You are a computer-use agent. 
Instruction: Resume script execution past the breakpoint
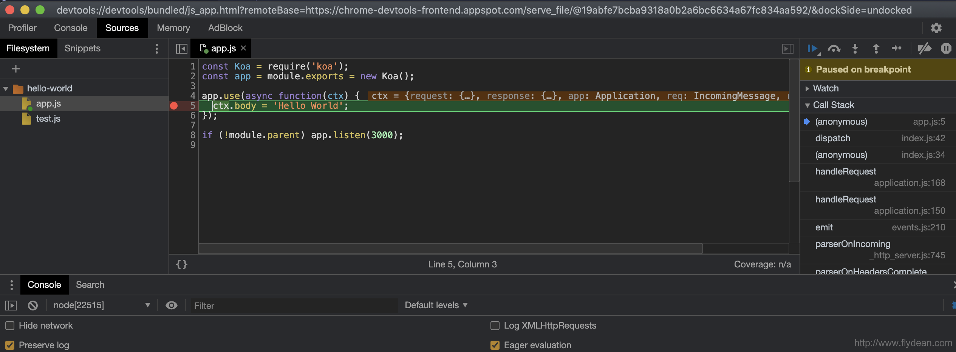point(813,48)
